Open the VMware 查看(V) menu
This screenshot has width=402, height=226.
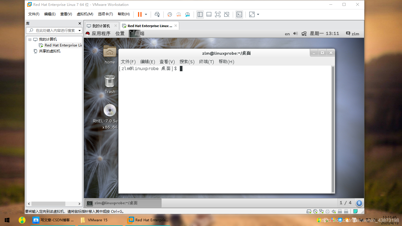point(66,14)
